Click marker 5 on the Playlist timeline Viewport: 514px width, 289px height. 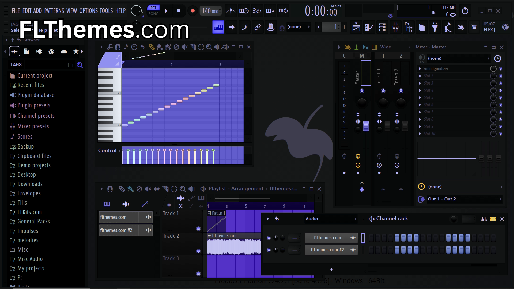click(246, 206)
